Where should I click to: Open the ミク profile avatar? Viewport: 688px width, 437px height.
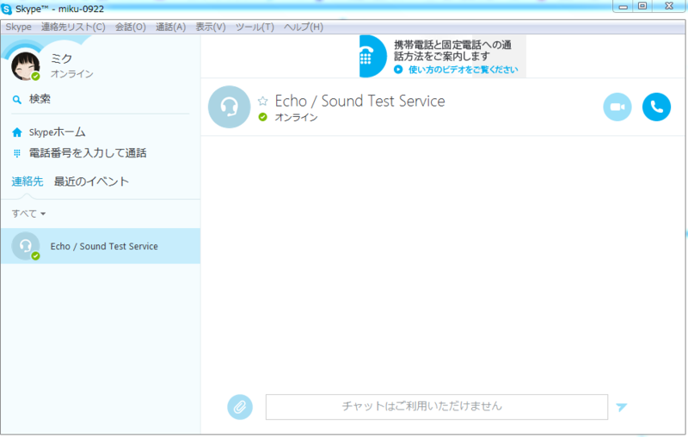(26, 66)
